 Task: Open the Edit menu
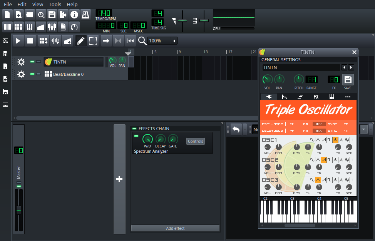click(22, 4)
